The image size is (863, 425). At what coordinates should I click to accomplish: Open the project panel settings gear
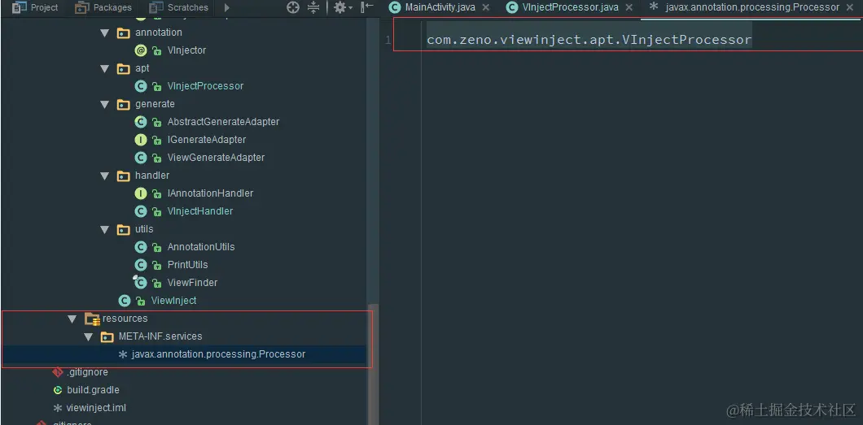point(341,7)
